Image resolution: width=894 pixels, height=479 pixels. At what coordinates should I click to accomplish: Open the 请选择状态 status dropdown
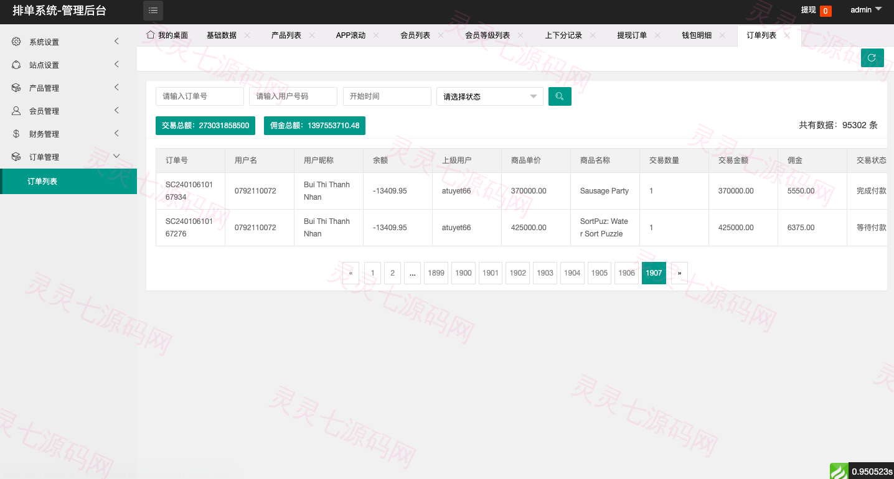(490, 96)
